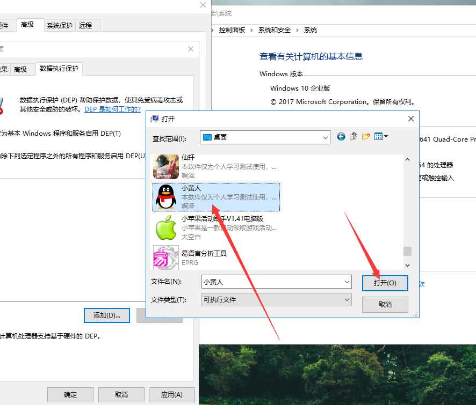Close the 打开 dialog
This screenshot has width=476, height=405.
pyautogui.click(x=411, y=119)
